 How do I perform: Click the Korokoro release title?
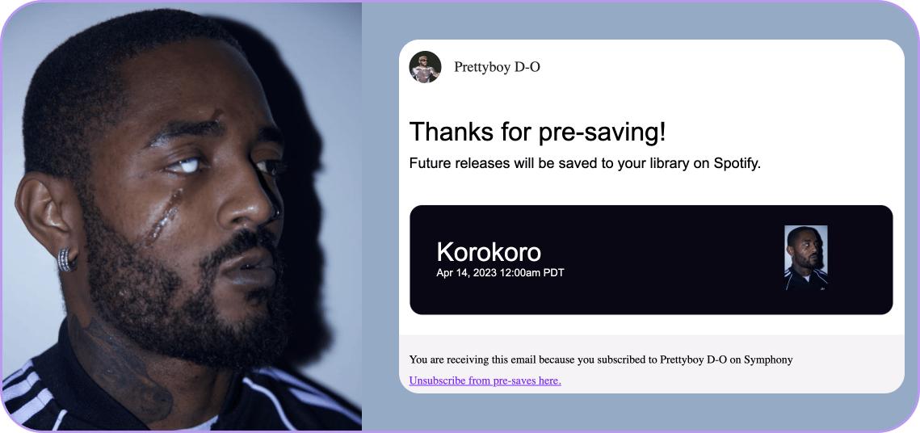click(489, 252)
